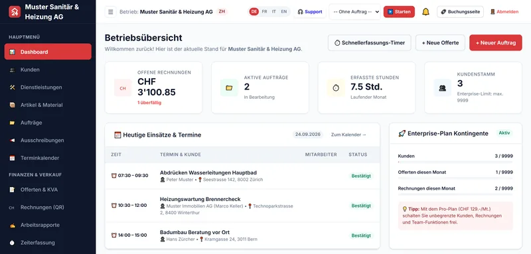Click Bestätigt status of Heizungswartung row

pyautogui.click(x=361, y=206)
